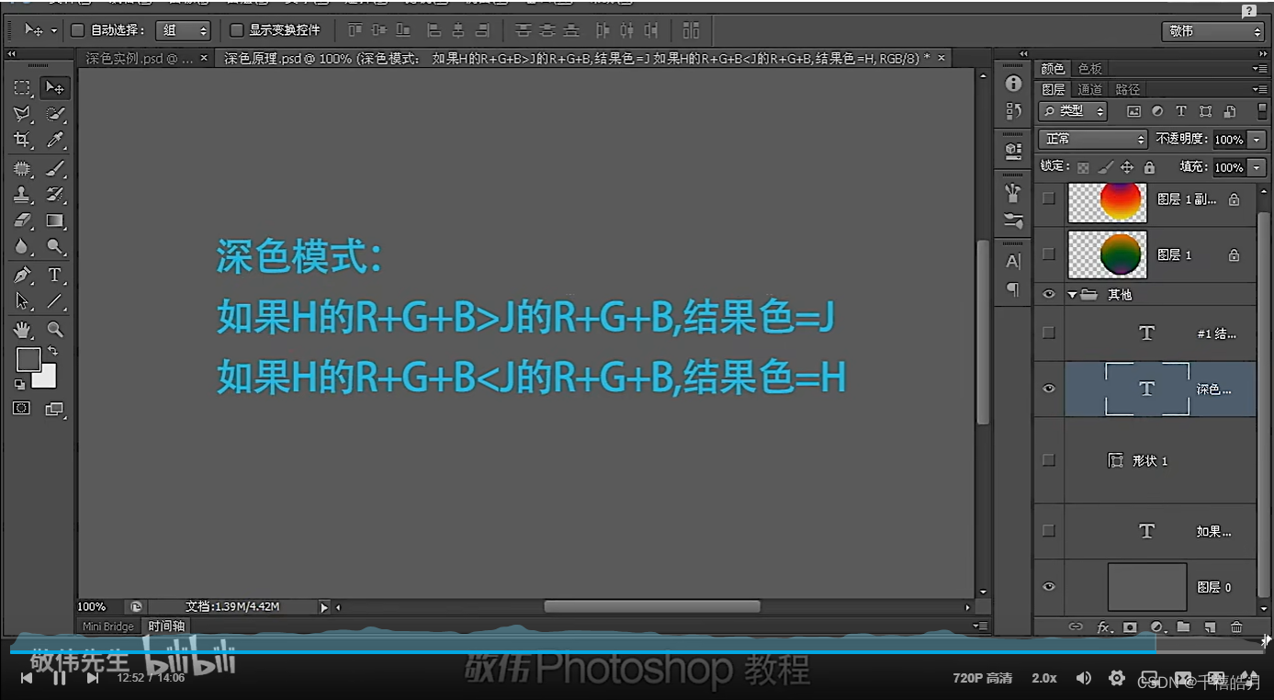Select the Gradient tool
This screenshot has width=1274, height=700.
[55, 220]
